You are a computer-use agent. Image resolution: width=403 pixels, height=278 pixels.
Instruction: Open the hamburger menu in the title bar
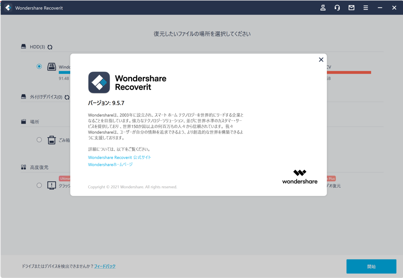coord(366,8)
